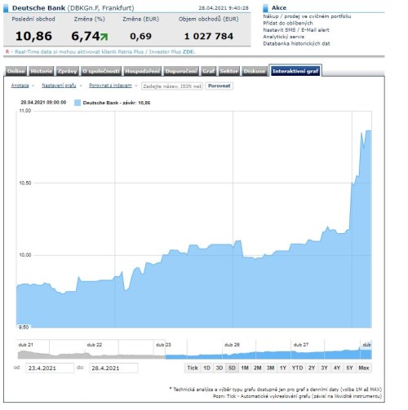
Task: Select the 1M range button
Action: click(x=245, y=368)
